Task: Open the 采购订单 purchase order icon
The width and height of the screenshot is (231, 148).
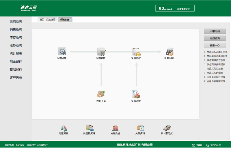Action: click(62, 52)
